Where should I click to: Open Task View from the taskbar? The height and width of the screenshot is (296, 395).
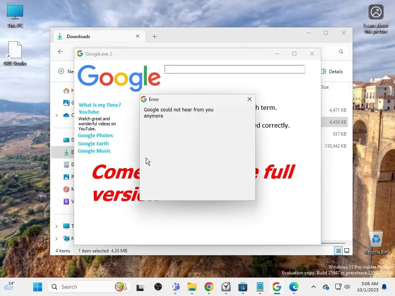[x=140, y=287]
